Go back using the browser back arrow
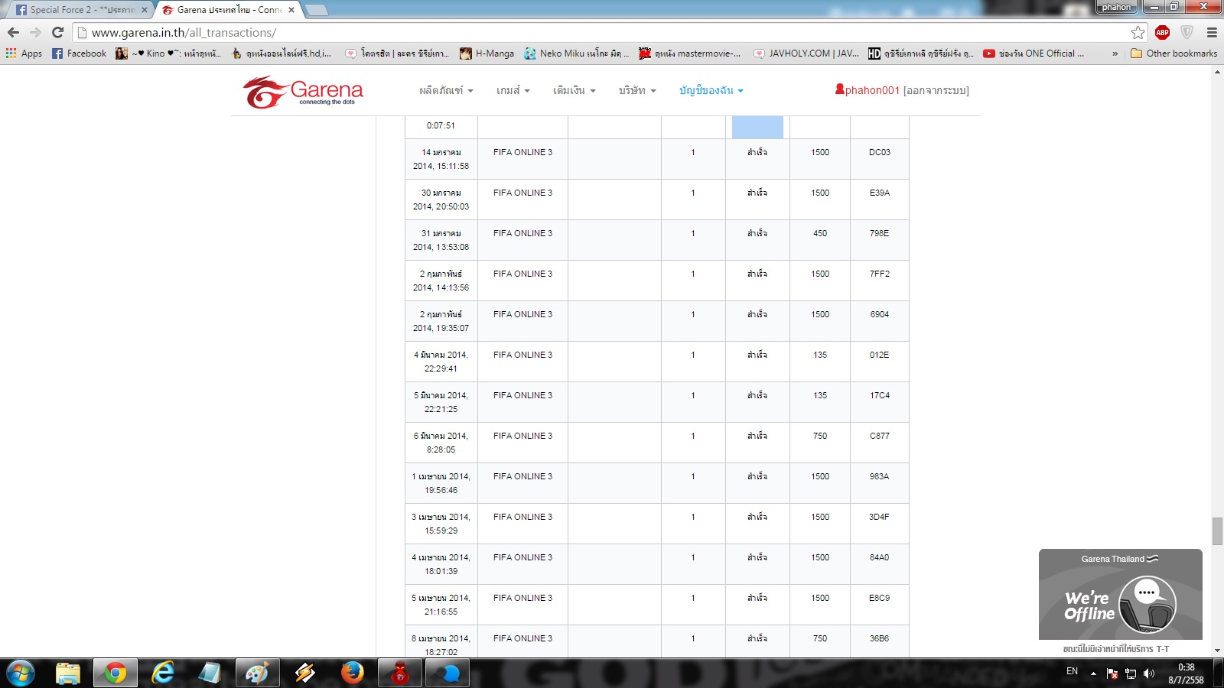Screen dimensions: 1224x688 tap(13, 32)
